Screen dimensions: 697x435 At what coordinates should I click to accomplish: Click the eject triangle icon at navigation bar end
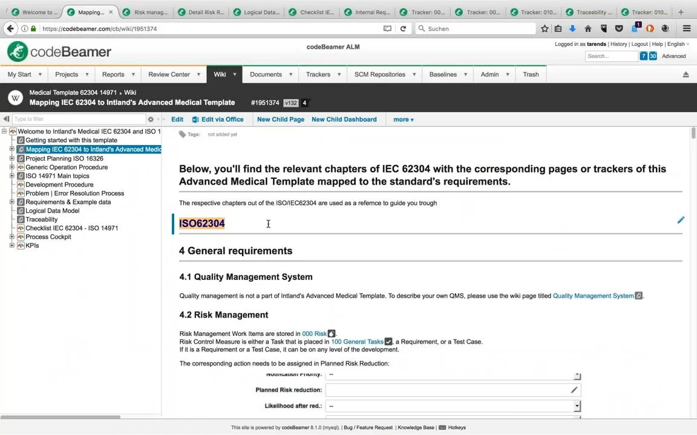click(x=686, y=74)
